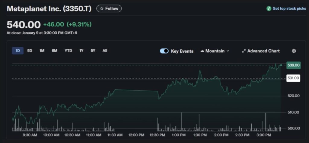Image resolution: width=309 pixels, height=143 pixels.
Task: Choose the 5Y chart range
Action: coord(93,51)
